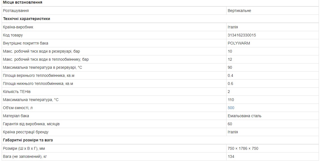
Task: Select 'Максимальна температура в резервуарі' label
Action: [42, 67]
